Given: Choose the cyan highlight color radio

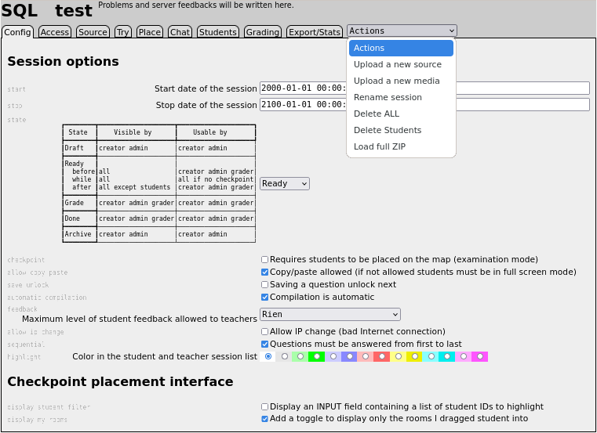Looking at the screenshot, I should (447, 356).
